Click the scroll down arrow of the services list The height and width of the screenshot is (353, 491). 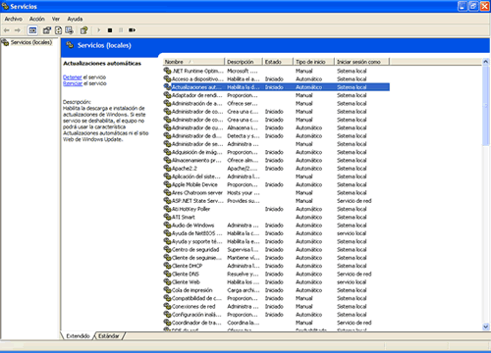tap(486, 327)
